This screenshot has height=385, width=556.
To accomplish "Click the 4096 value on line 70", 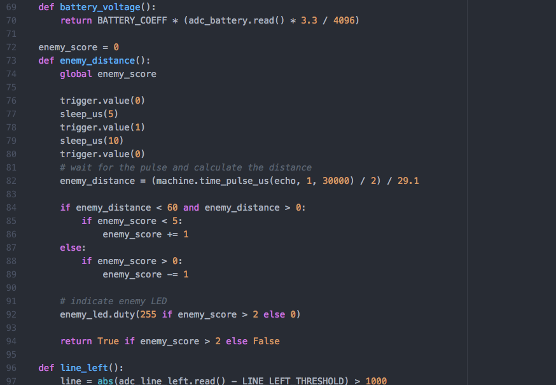I will pyautogui.click(x=344, y=20).
